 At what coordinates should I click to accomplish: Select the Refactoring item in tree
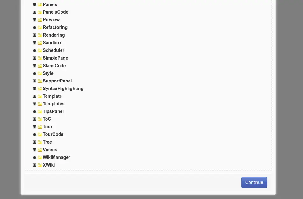[x=55, y=27]
